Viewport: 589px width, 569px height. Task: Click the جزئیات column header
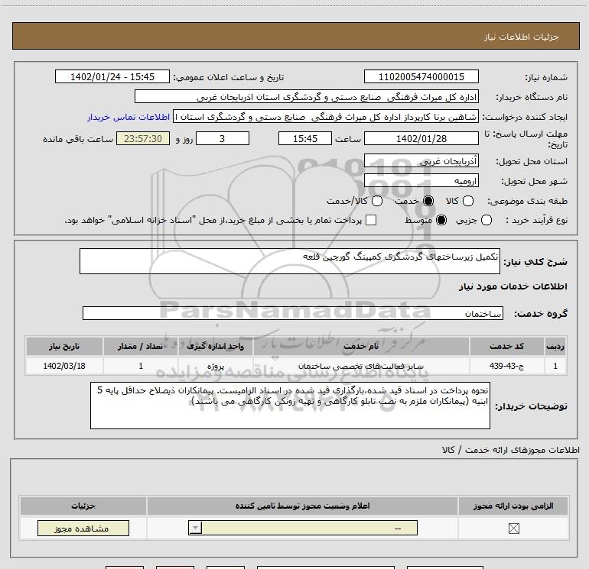tap(83, 506)
